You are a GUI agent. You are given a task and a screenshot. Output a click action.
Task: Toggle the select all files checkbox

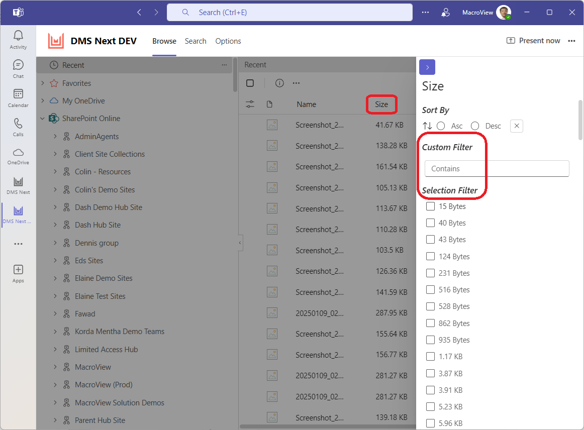pos(250,83)
